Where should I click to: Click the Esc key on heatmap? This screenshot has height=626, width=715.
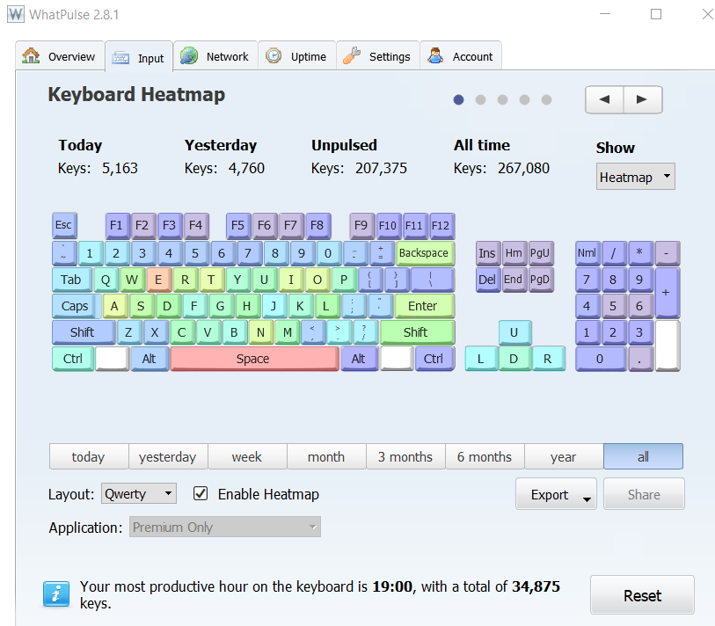[x=64, y=225]
